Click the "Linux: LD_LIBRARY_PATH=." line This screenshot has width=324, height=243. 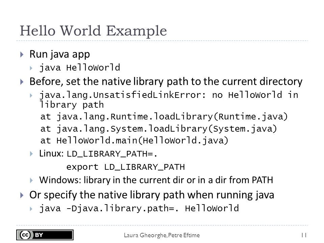click(x=98, y=154)
